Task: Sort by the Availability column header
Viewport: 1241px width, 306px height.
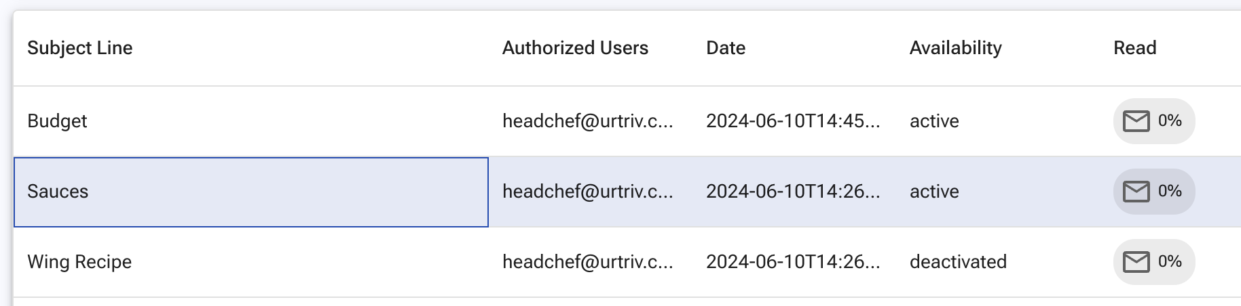Action: tap(955, 48)
